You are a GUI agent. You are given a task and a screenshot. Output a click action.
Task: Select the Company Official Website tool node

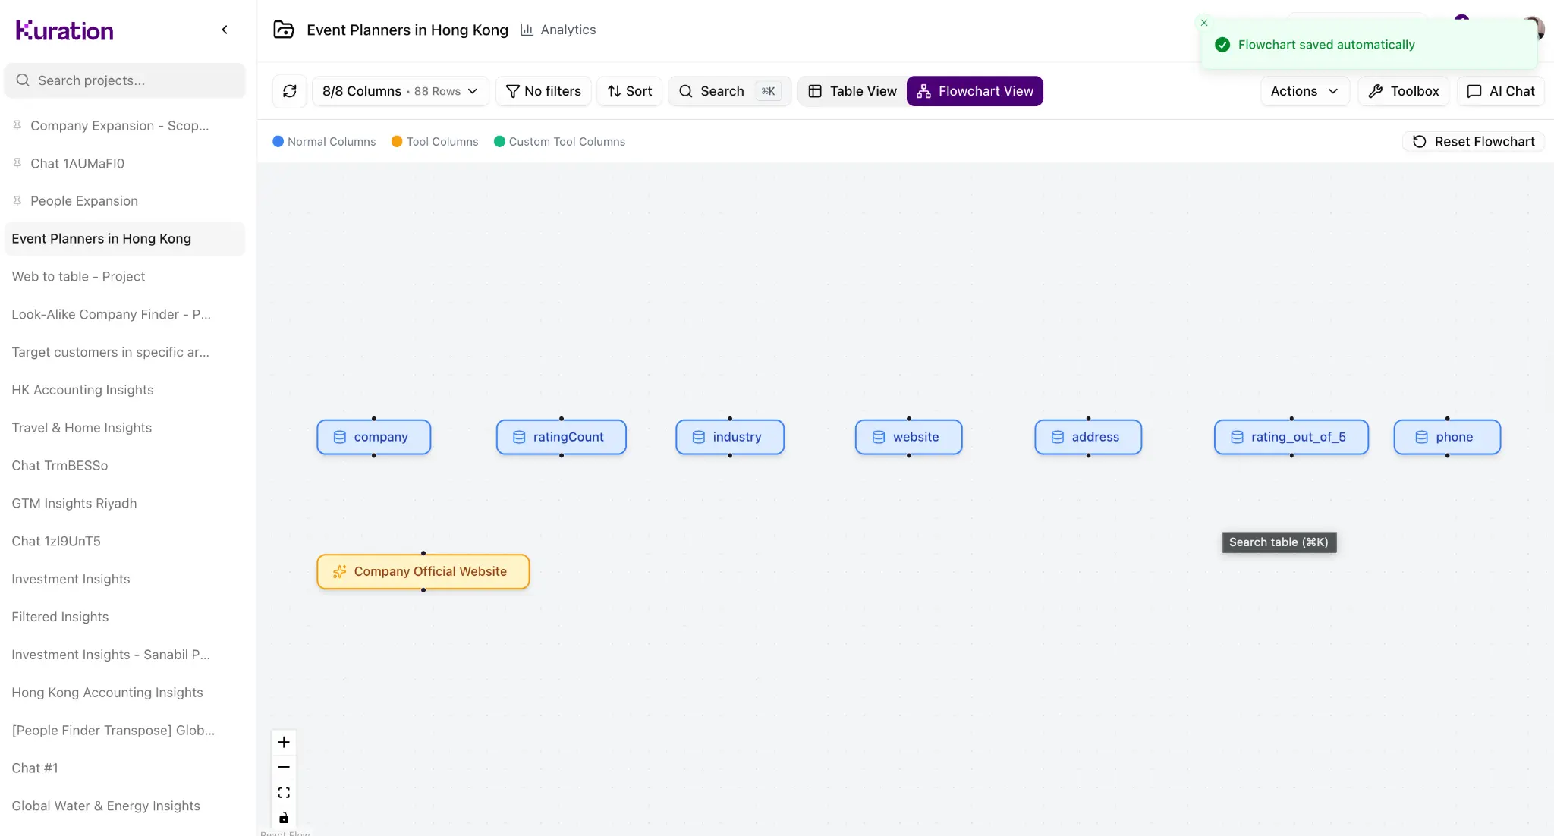(423, 572)
